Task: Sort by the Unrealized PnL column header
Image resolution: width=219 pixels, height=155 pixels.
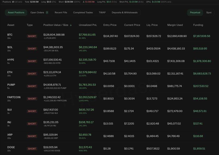Action: (x=88, y=25)
